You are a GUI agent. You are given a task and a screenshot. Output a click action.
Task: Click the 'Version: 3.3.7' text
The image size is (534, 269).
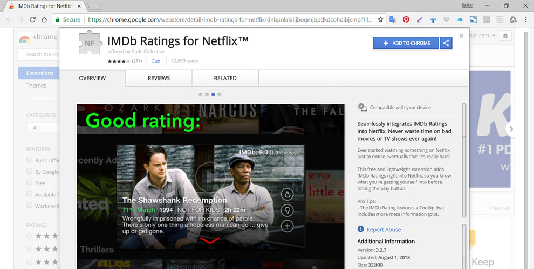[372, 250]
